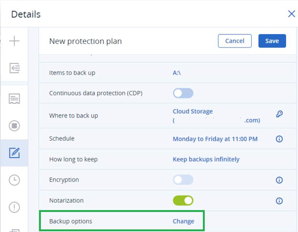The image size is (298, 232).
Task: Disable the Notarization toggle
Action: click(183, 200)
